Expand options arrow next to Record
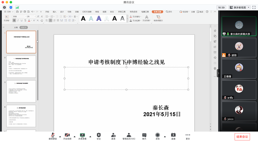Image resolution: width=258 pixels, height=142 pixels. (x=165, y=137)
